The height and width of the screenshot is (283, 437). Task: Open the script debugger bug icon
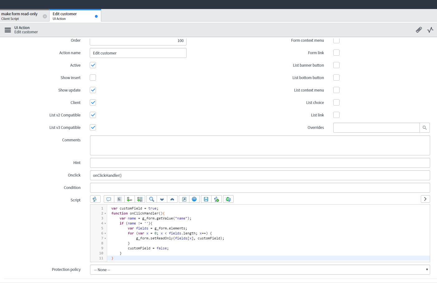click(x=228, y=199)
